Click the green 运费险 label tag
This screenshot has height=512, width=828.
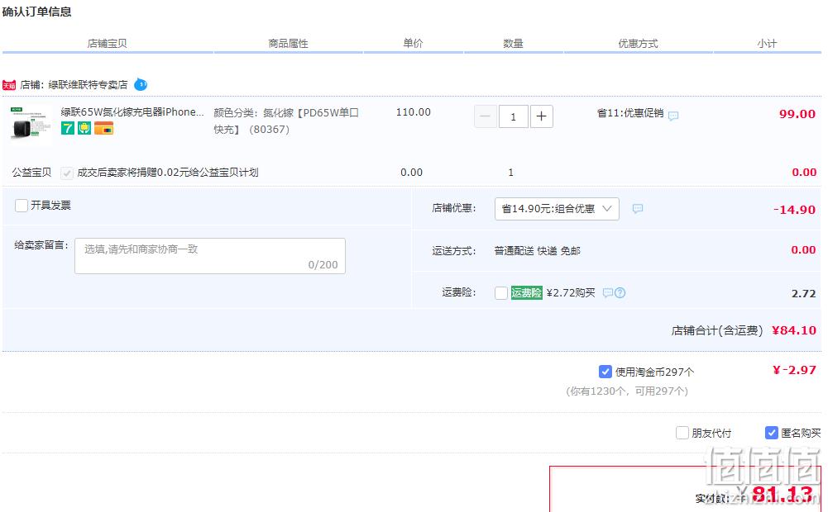[526, 292]
